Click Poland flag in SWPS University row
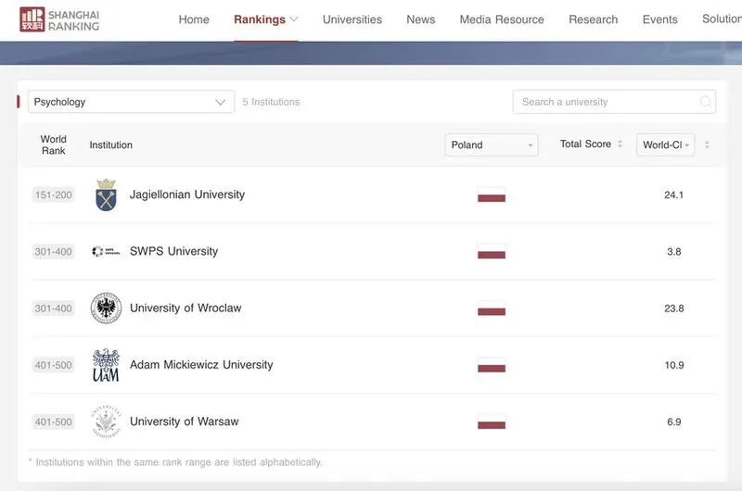Screen dimensions: 742x491 click(492, 251)
